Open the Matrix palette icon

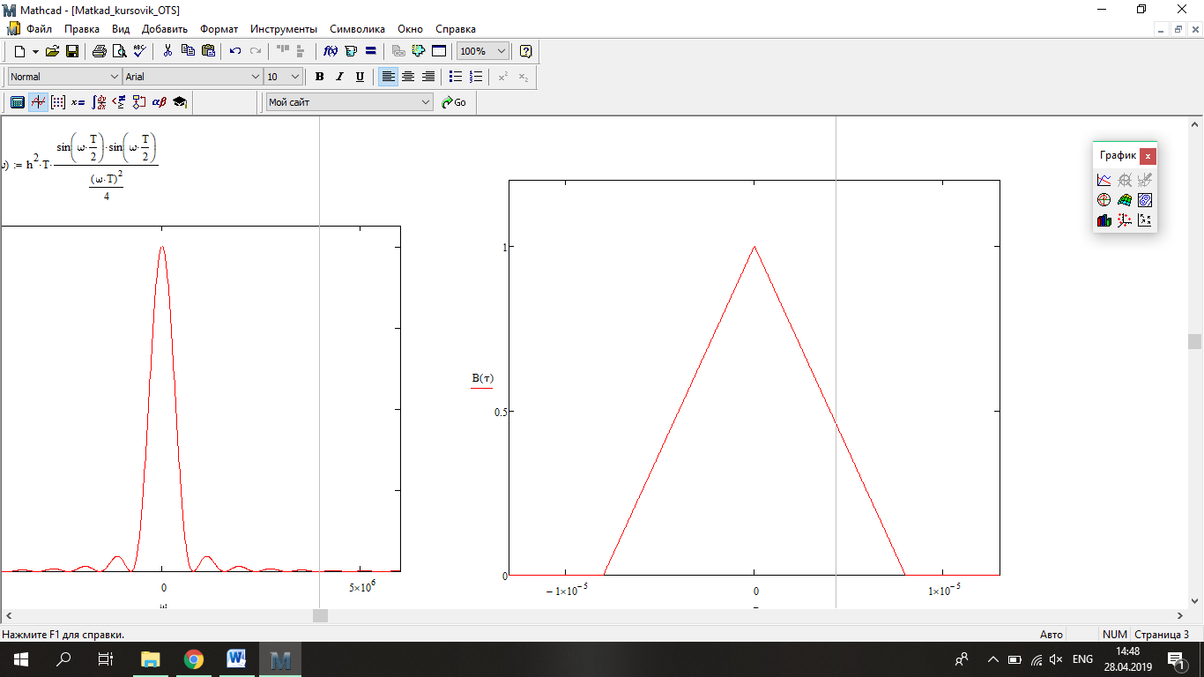pyautogui.click(x=58, y=102)
